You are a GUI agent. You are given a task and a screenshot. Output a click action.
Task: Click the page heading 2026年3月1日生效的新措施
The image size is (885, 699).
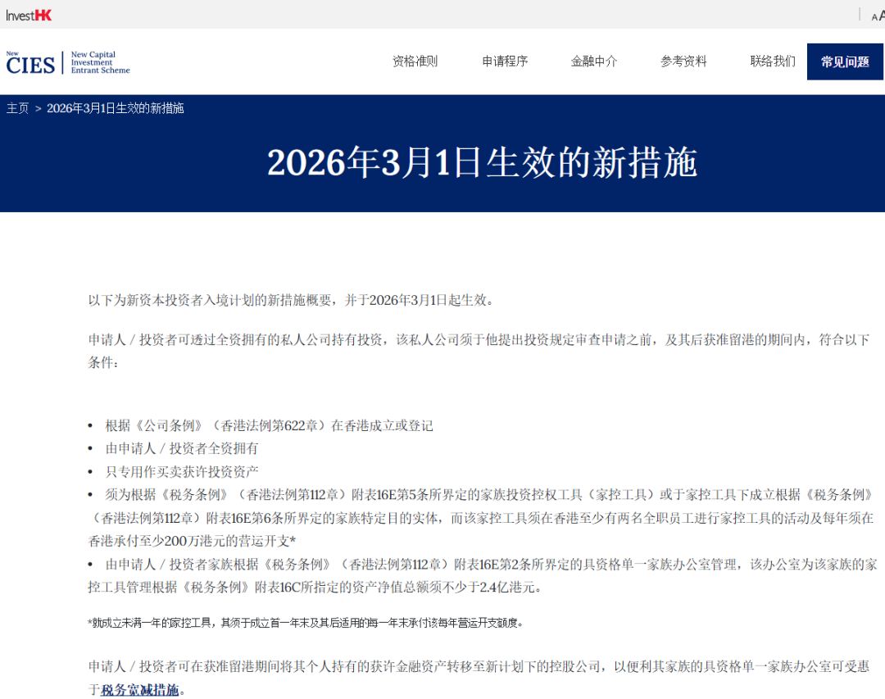tap(482, 162)
